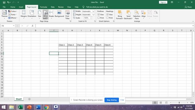Expand the formula bar

(x=193, y=26)
